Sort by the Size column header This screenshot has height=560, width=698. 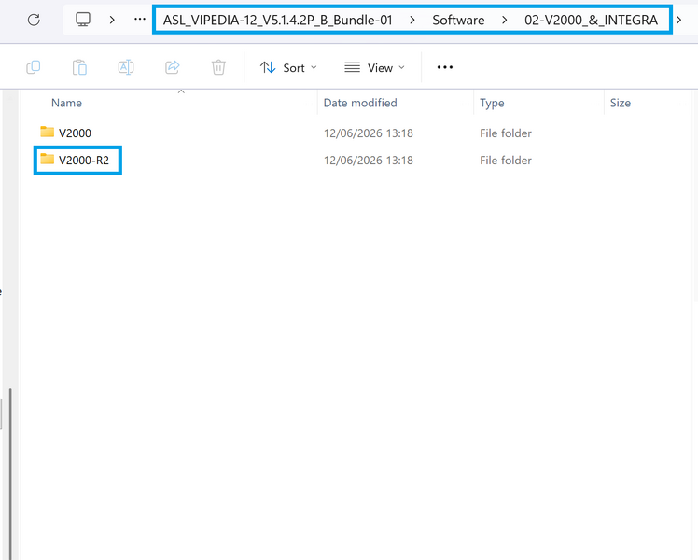coord(621,103)
